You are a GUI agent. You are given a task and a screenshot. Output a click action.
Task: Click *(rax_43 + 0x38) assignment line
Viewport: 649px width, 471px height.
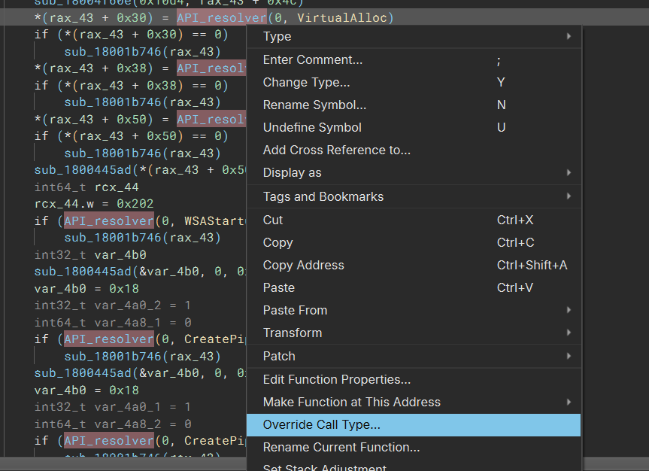click(x=141, y=68)
